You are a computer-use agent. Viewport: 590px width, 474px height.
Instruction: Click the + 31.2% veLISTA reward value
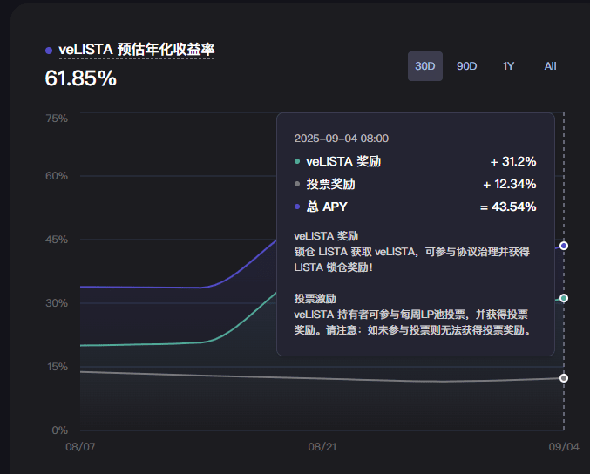pos(513,161)
